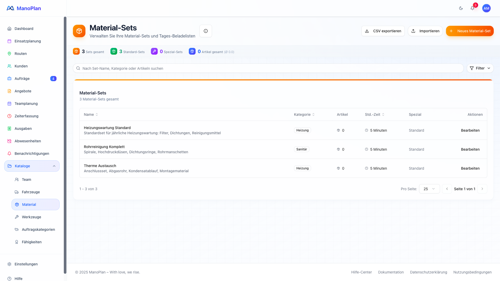Click the material set search field
This screenshot has width=500, height=281.
click(x=268, y=68)
